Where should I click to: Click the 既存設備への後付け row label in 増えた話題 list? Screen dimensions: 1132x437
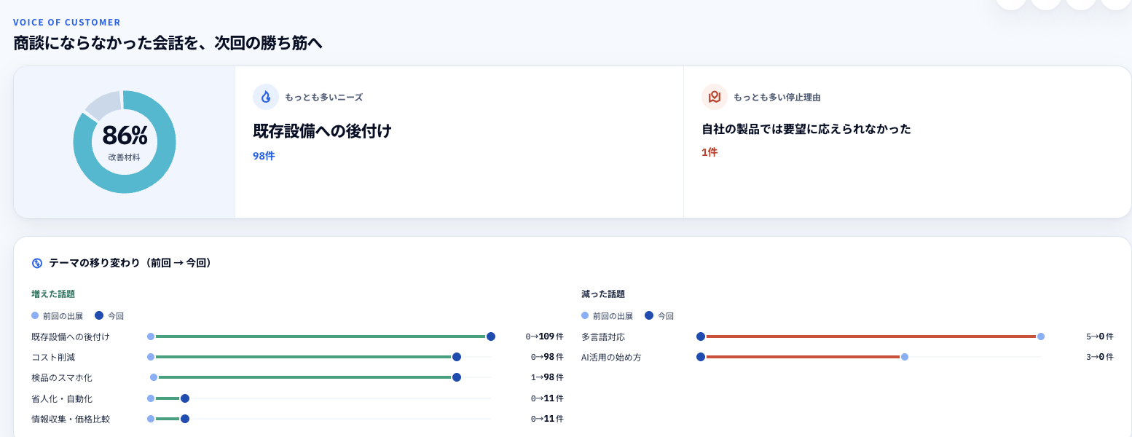(71, 336)
